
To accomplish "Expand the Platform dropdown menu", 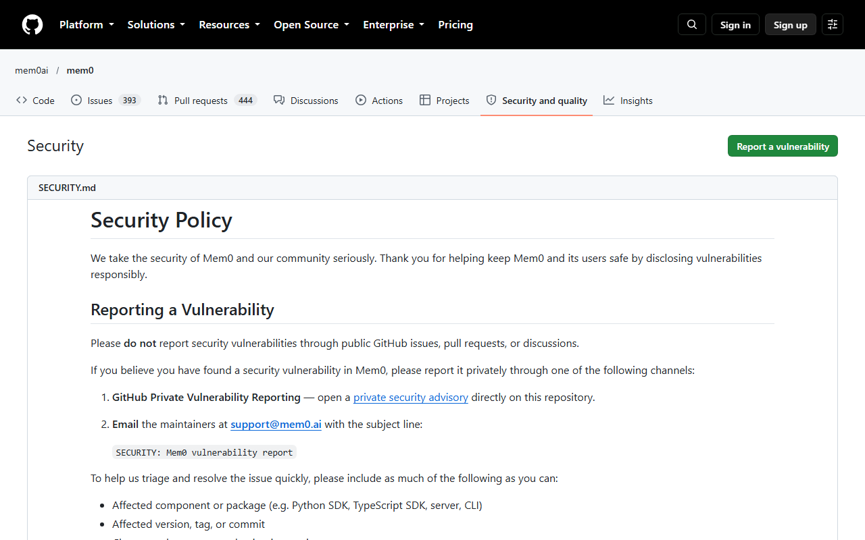I will point(86,24).
